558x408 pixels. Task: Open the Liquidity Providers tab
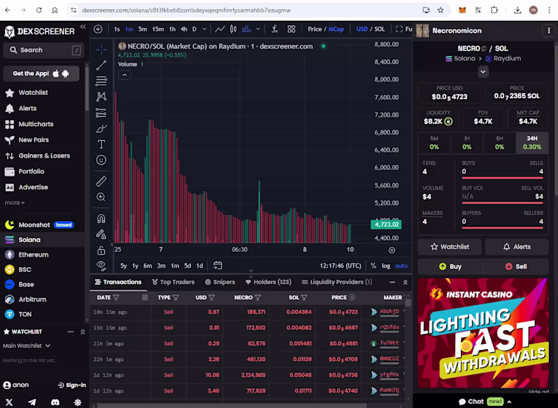(x=337, y=282)
